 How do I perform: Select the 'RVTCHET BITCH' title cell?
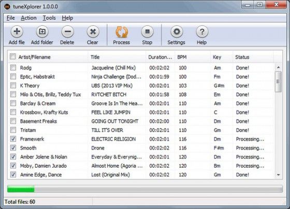(109, 94)
